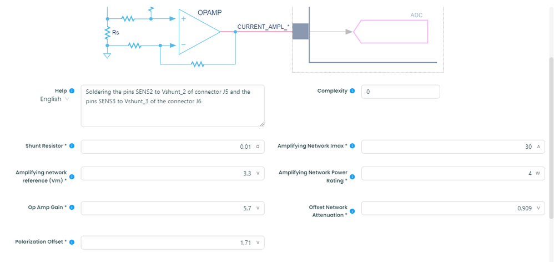This screenshot has width=554, height=262.
Task: Click the Complexity input field
Action: coord(400,92)
